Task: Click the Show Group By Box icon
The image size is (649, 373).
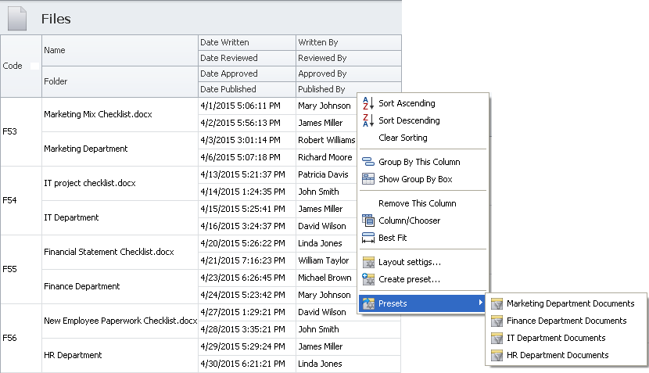Action: (368, 179)
